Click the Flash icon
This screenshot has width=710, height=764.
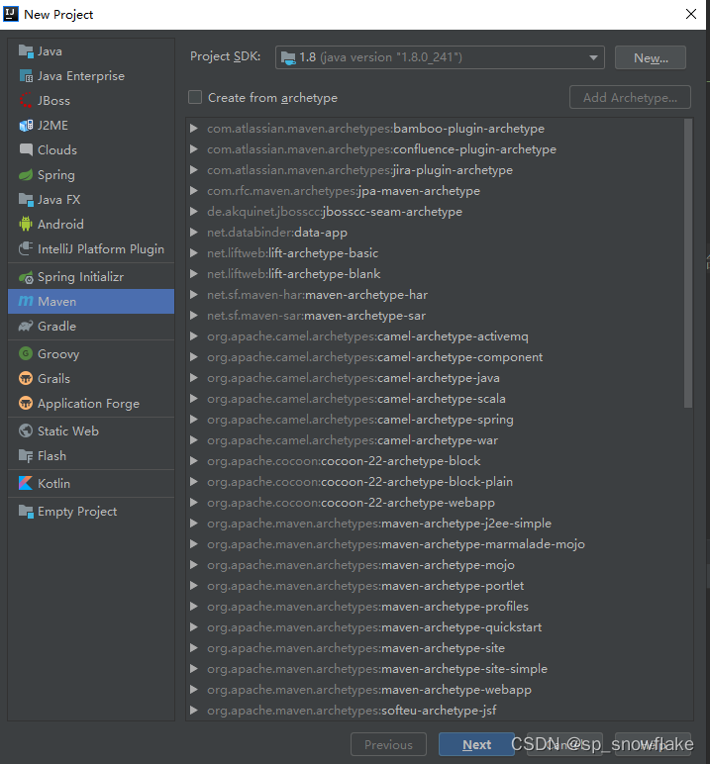tap(26, 455)
